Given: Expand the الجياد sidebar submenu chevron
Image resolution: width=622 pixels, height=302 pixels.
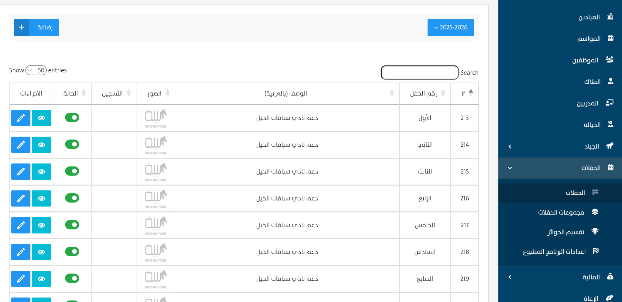Looking at the screenshot, I should pyautogui.click(x=510, y=147).
